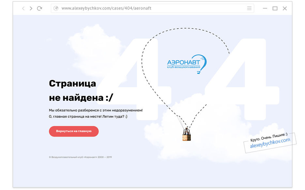Image resolution: width=305 pixels, height=190 pixels.
Task: Click the blue Аэронавт club logo
Action: point(187,64)
